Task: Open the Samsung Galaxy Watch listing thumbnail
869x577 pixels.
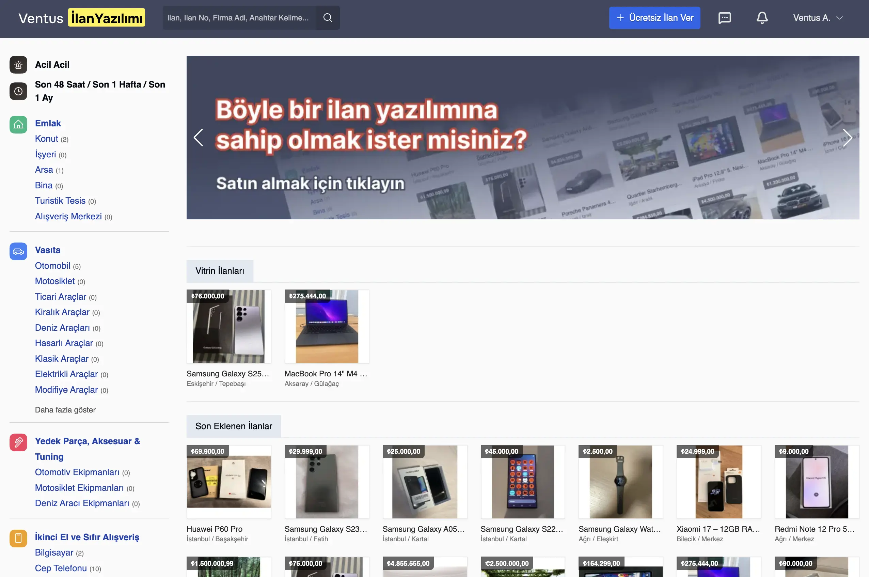Action: click(x=621, y=482)
